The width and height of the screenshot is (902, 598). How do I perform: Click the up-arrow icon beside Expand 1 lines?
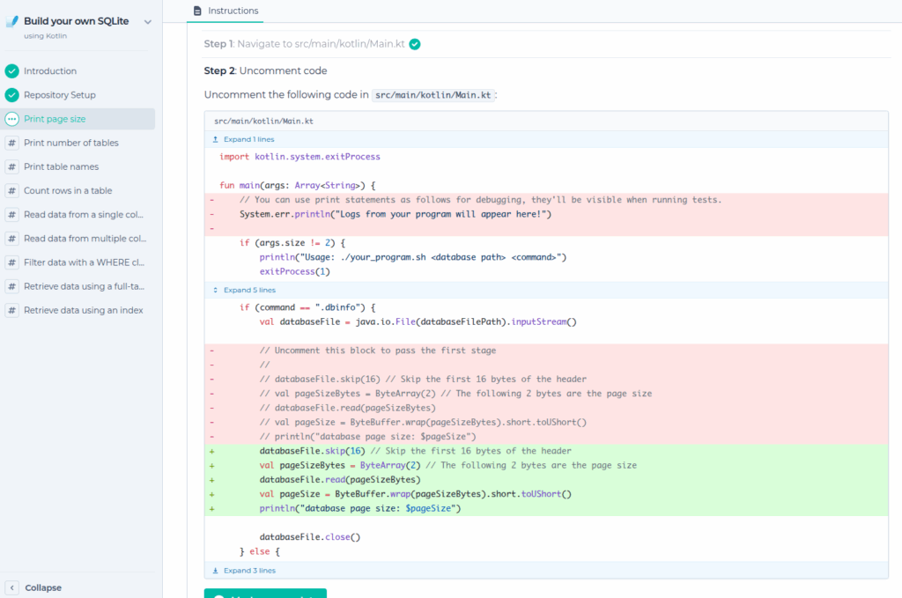coord(216,140)
